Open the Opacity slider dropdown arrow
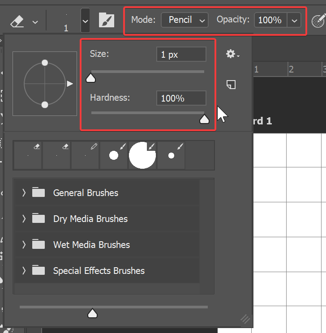Screen dimensions: 326x333 pos(294,21)
